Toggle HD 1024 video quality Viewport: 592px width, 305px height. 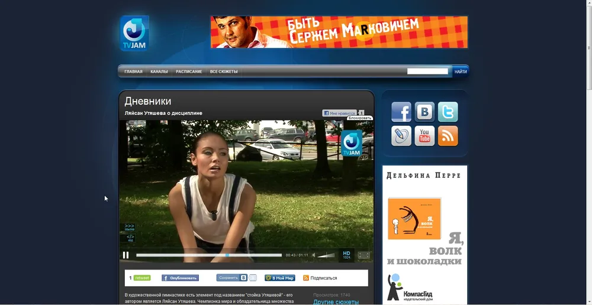click(346, 255)
